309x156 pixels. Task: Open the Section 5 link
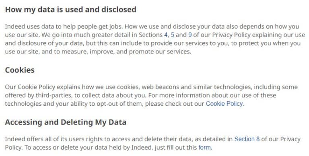pyautogui.click(x=172, y=35)
